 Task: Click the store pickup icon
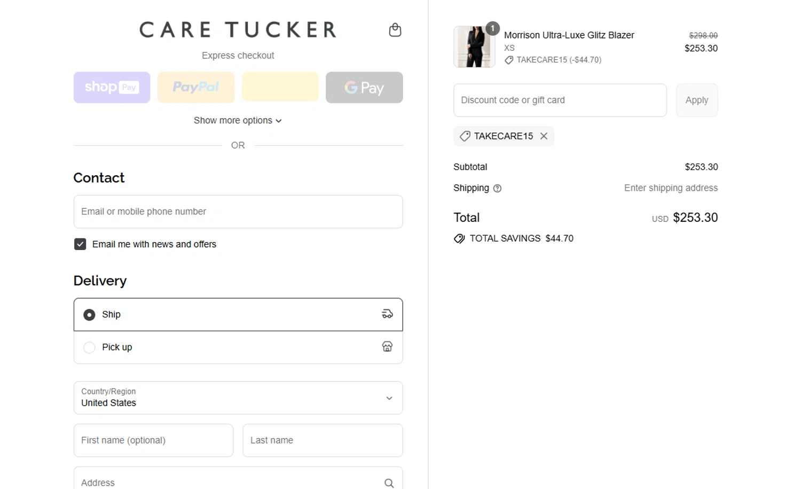387,347
